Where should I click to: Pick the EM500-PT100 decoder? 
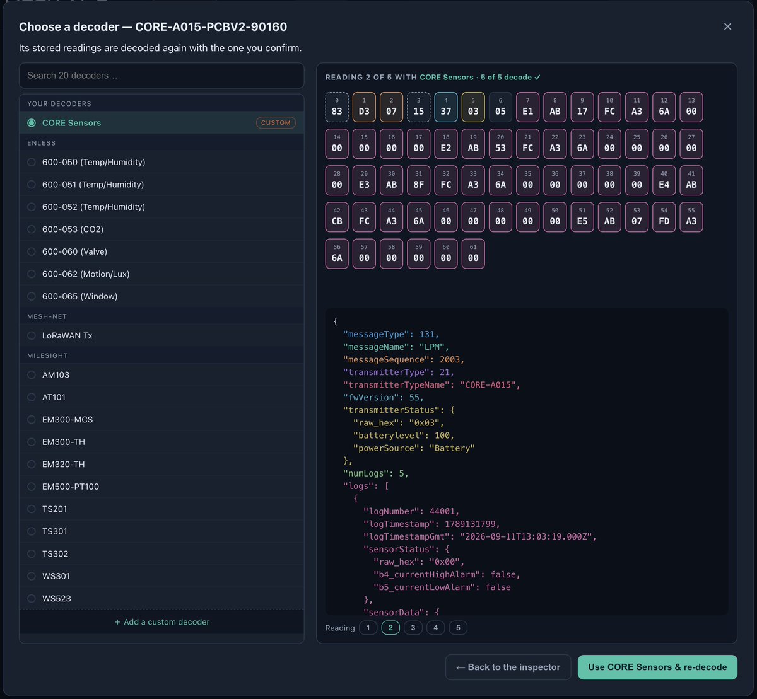(161, 487)
